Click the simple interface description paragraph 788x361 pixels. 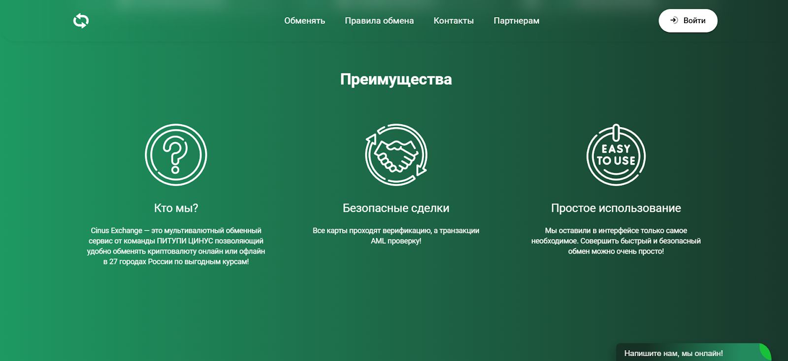[x=616, y=241]
